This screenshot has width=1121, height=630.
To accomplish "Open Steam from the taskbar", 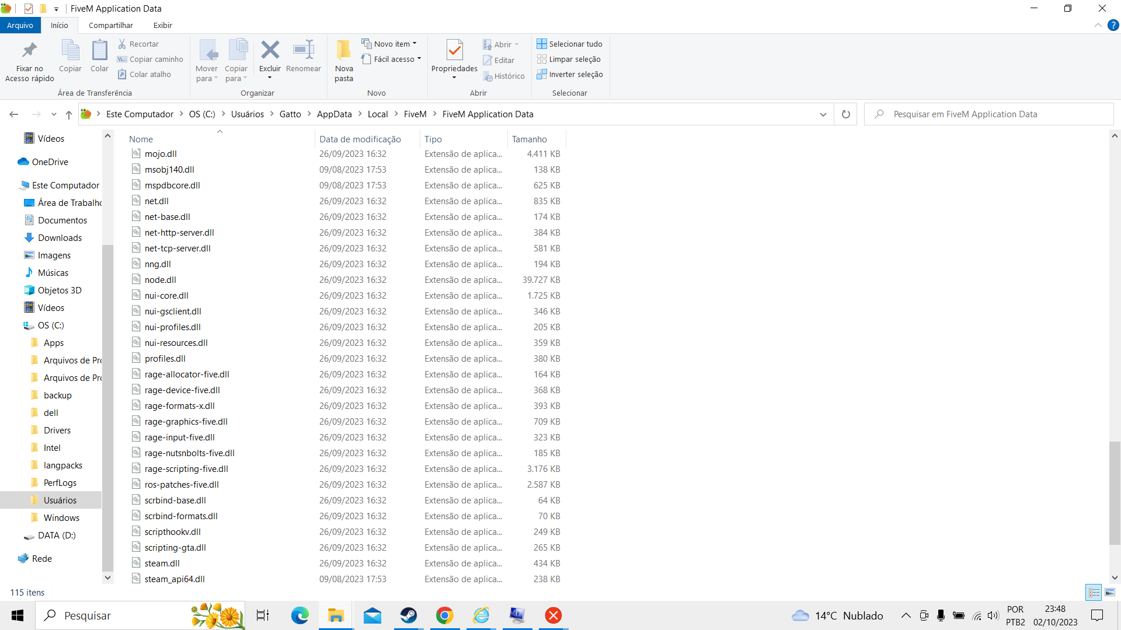I will (x=409, y=615).
